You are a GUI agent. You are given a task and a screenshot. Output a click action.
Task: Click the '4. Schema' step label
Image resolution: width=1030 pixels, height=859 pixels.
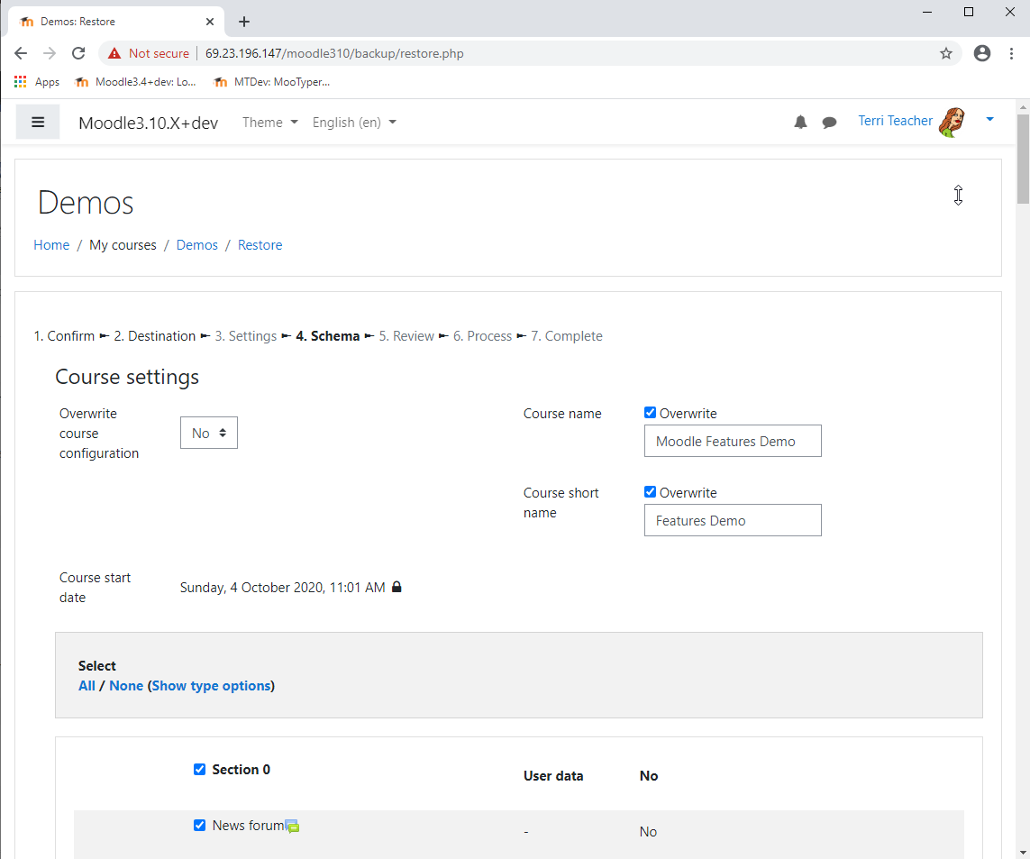[328, 336]
